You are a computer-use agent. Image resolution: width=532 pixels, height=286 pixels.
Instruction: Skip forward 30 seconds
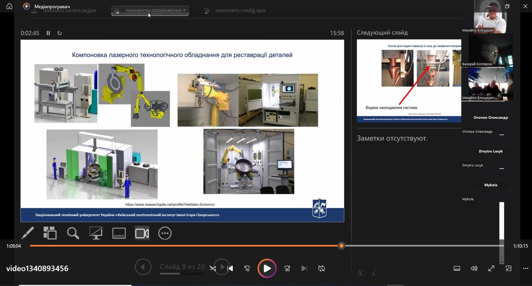pos(287,268)
